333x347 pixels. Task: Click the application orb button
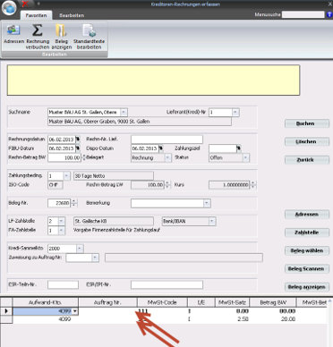tap(9, 8)
